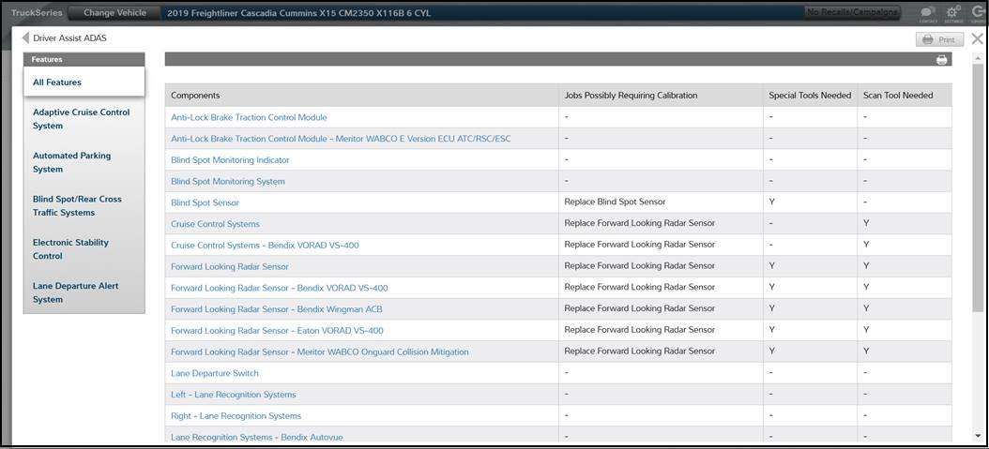Click the No Recalls/Campaigns badge

pos(852,13)
